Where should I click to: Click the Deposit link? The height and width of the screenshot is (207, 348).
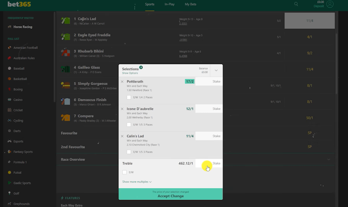pos(319,6)
